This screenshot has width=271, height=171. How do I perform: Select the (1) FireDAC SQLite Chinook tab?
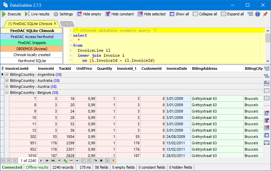click(30, 24)
